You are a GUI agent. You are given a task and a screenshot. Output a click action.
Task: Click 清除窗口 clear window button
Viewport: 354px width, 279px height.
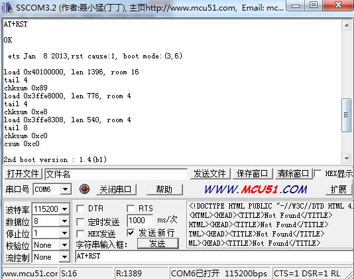point(293,174)
